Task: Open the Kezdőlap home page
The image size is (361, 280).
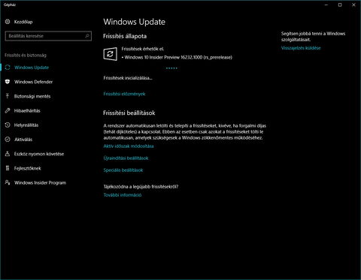Action: (x=23, y=22)
